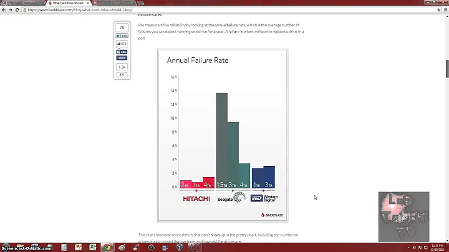Click the Action Center flag tray icon
The width and height of the screenshot is (449, 252).
(420, 248)
